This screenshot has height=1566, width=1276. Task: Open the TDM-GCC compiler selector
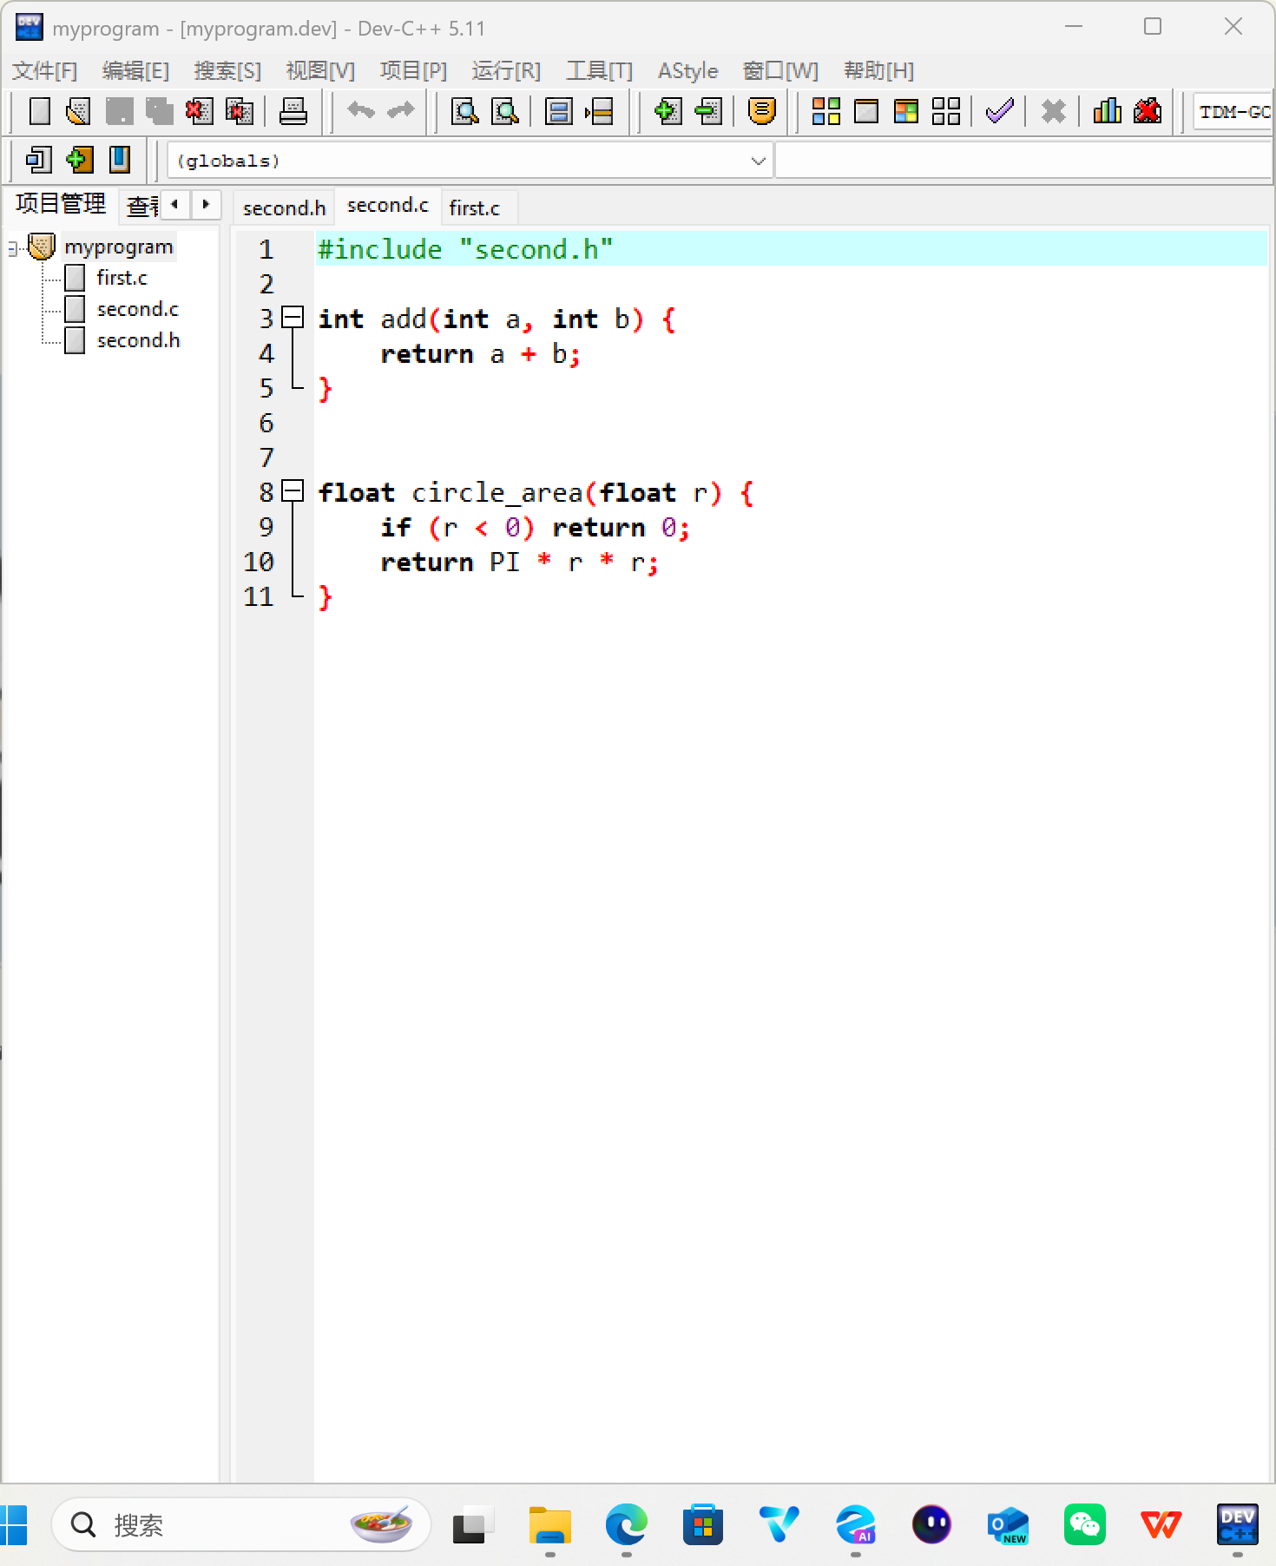click(1233, 111)
